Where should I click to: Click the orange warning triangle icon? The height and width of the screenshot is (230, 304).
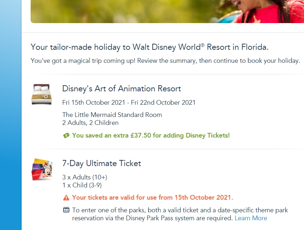pyautogui.click(x=66, y=198)
